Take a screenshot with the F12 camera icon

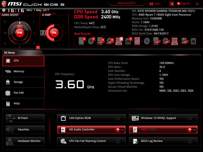pos(151,4)
